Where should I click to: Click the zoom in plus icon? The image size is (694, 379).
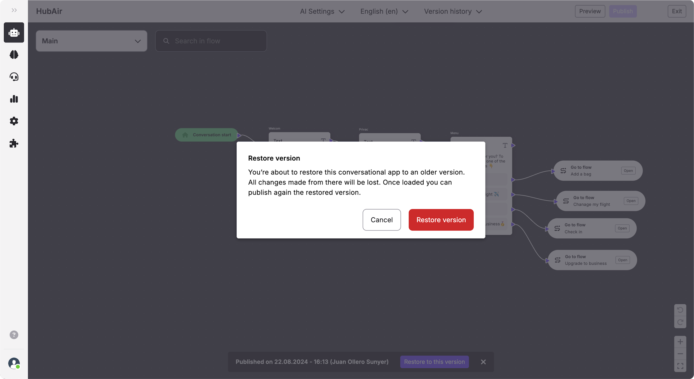click(680, 342)
